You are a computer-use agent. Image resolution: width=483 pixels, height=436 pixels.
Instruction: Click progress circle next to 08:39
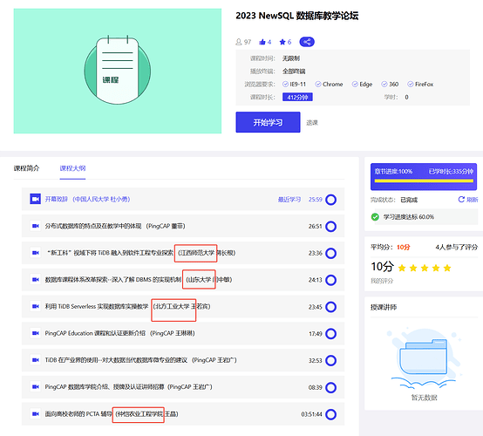point(331,388)
